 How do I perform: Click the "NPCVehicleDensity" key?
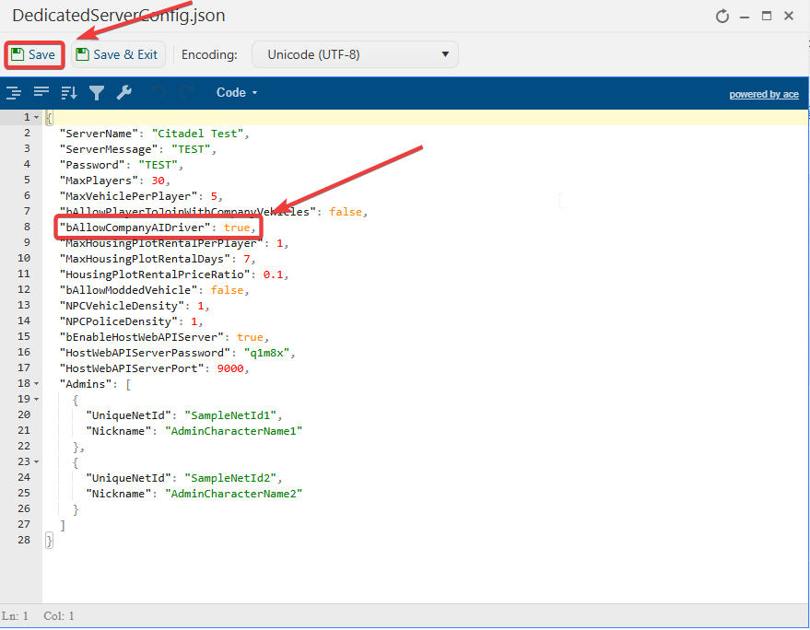[x=122, y=306]
